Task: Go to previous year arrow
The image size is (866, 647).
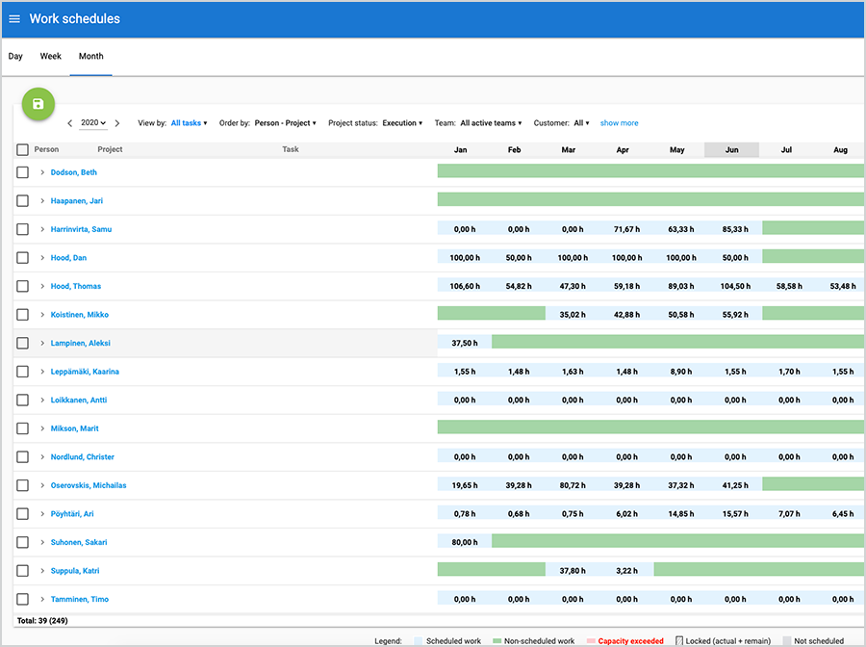Action: [x=69, y=123]
